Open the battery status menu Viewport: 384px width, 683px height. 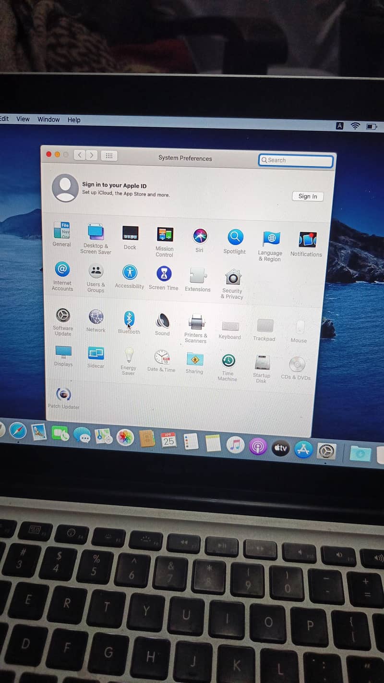[372, 126]
